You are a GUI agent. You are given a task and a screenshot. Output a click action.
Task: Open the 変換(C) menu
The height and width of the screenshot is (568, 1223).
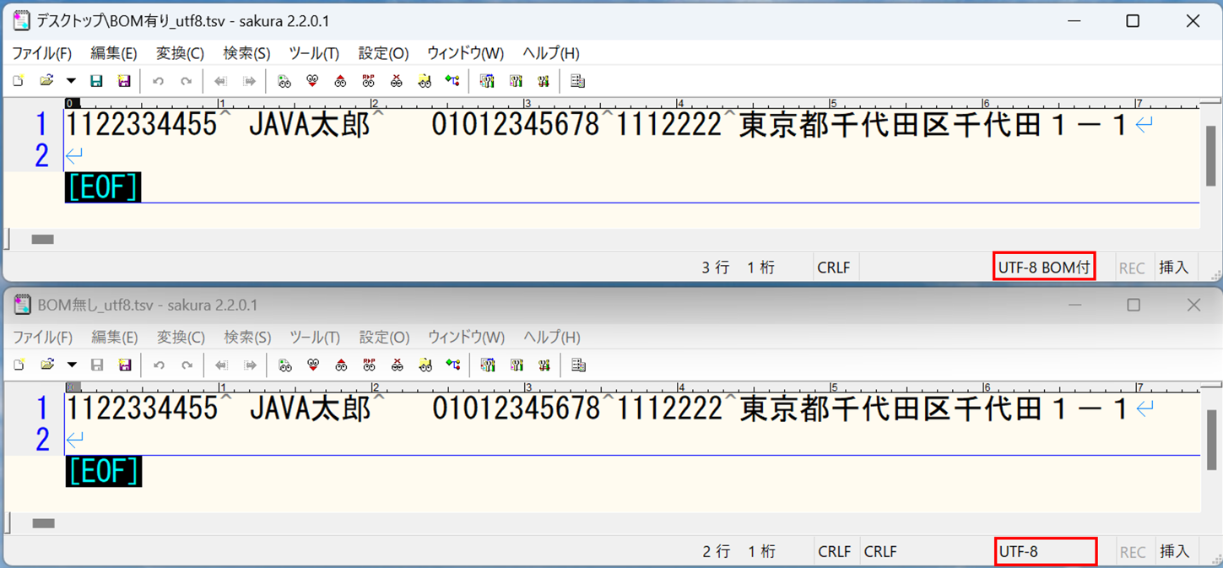point(178,52)
